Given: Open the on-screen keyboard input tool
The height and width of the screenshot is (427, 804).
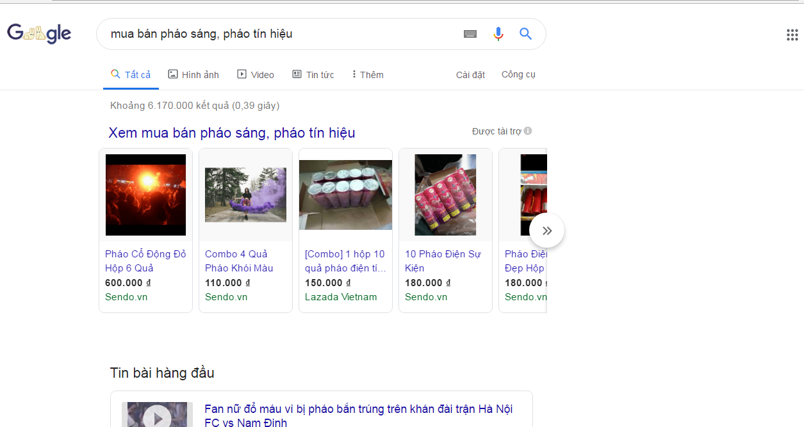Looking at the screenshot, I should (x=470, y=34).
